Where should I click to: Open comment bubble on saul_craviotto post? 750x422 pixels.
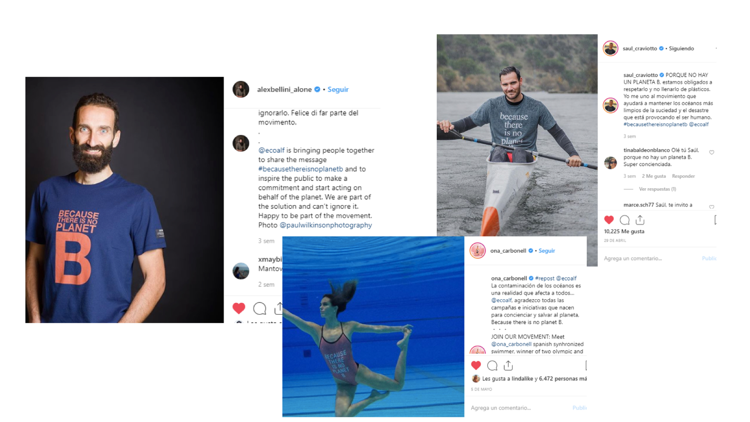(625, 220)
